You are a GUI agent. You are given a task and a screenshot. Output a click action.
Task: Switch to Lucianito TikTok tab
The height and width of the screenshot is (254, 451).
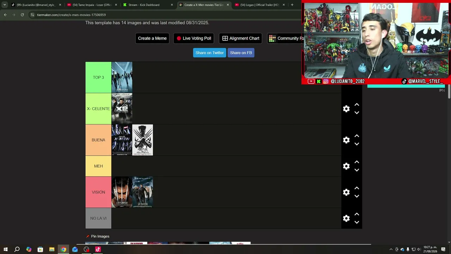(x=36, y=5)
